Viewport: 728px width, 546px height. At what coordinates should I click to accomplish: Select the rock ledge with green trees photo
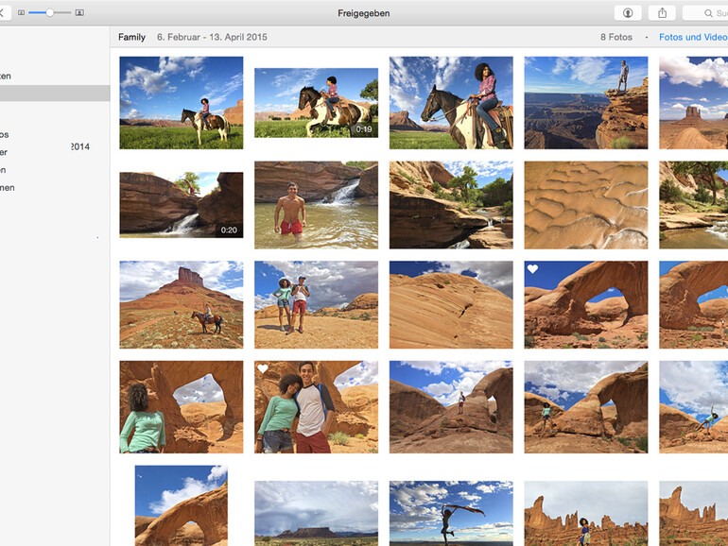(x=451, y=205)
